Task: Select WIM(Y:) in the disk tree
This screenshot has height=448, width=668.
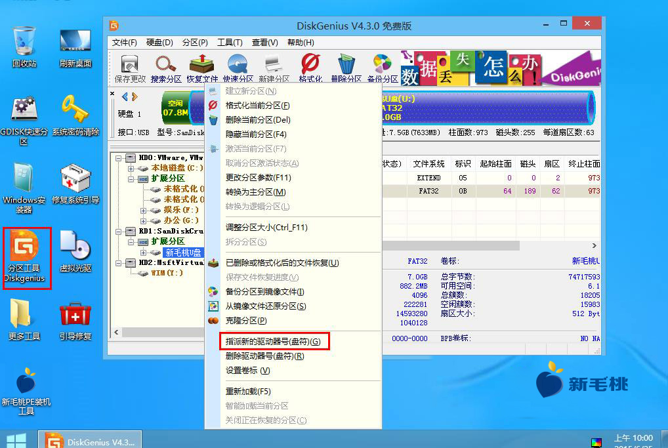Action: pyautogui.click(x=167, y=273)
